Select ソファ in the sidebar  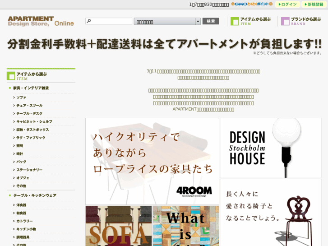pyautogui.click(x=21, y=97)
